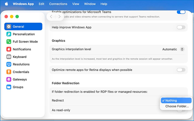Open the View menu

[75, 4]
